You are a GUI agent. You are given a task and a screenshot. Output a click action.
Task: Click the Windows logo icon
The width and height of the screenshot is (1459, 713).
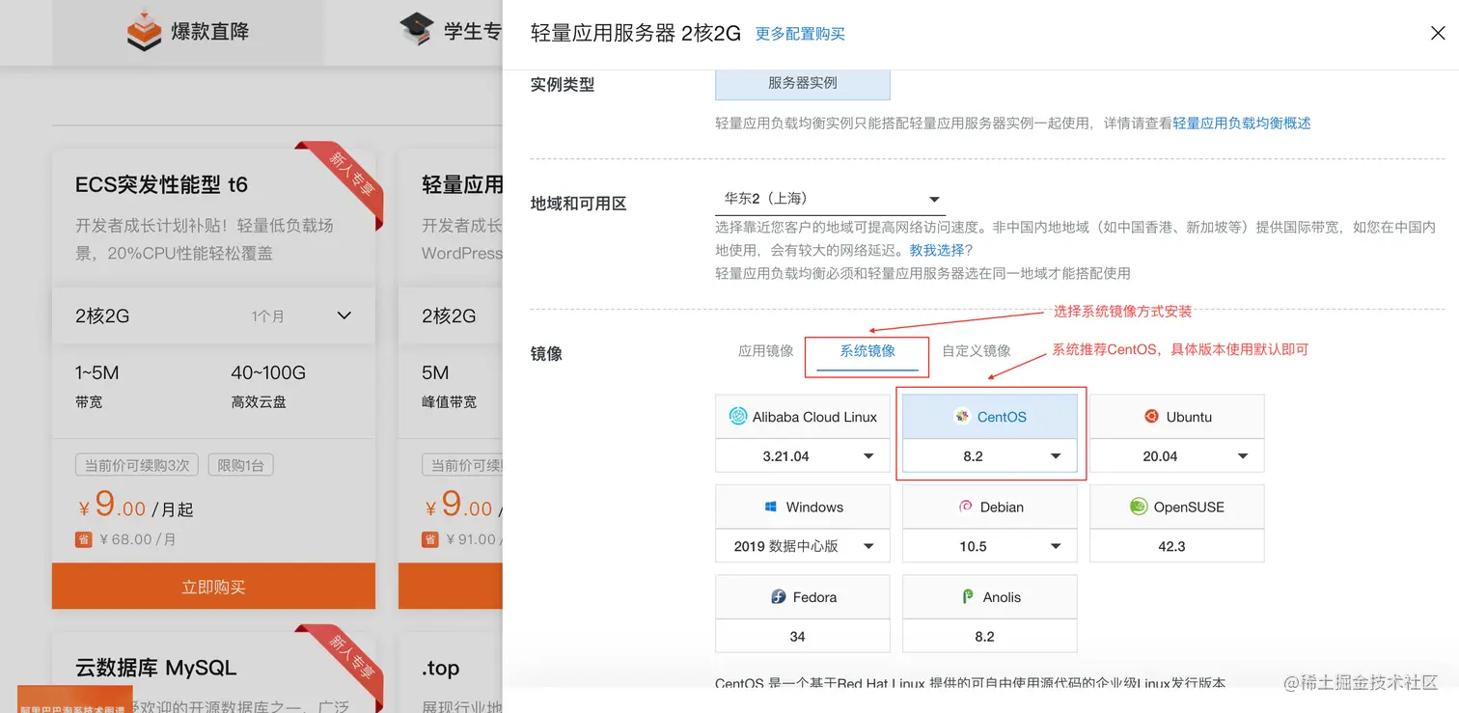(771, 507)
